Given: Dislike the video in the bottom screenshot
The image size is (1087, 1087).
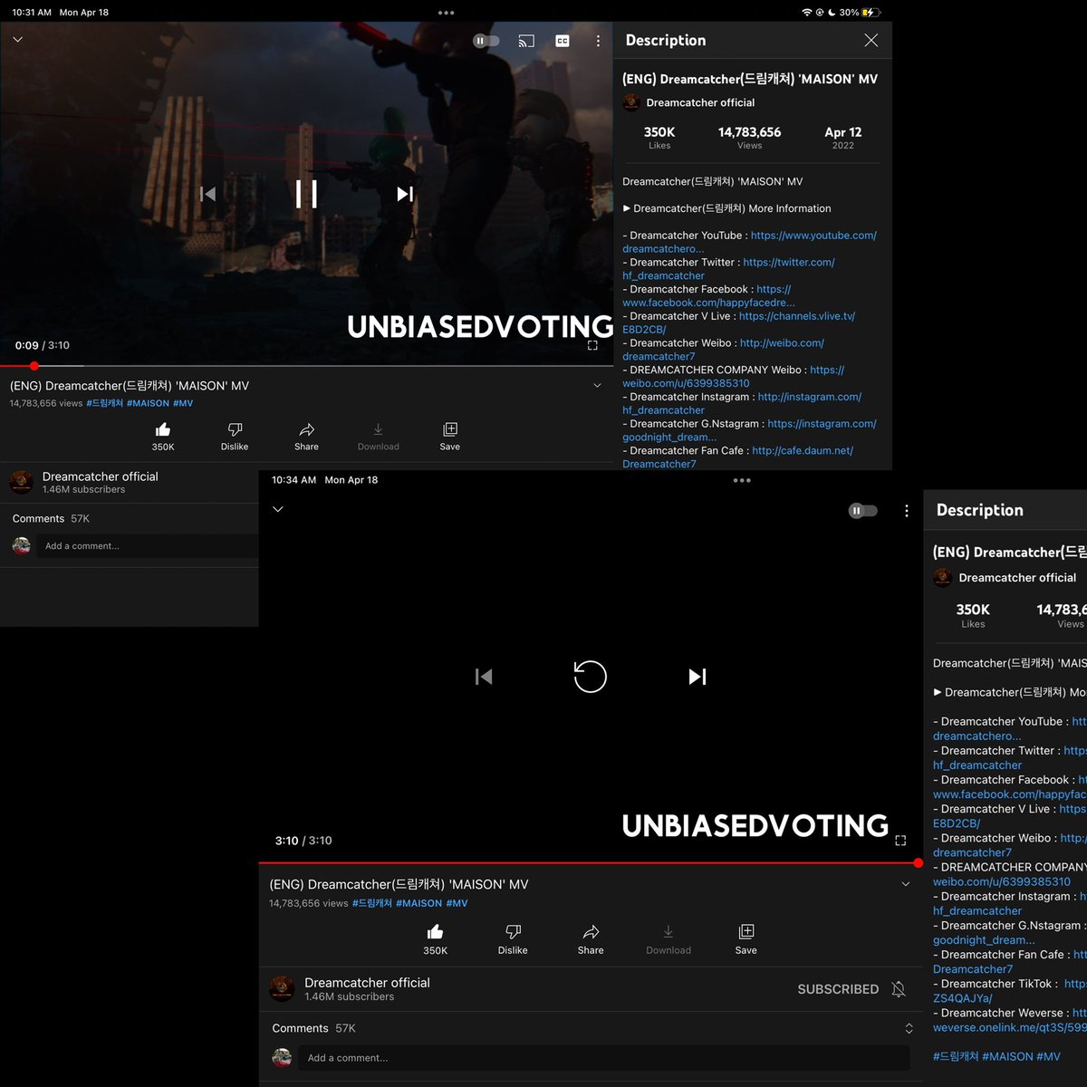Looking at the screenshot, I should coord(513,939).
